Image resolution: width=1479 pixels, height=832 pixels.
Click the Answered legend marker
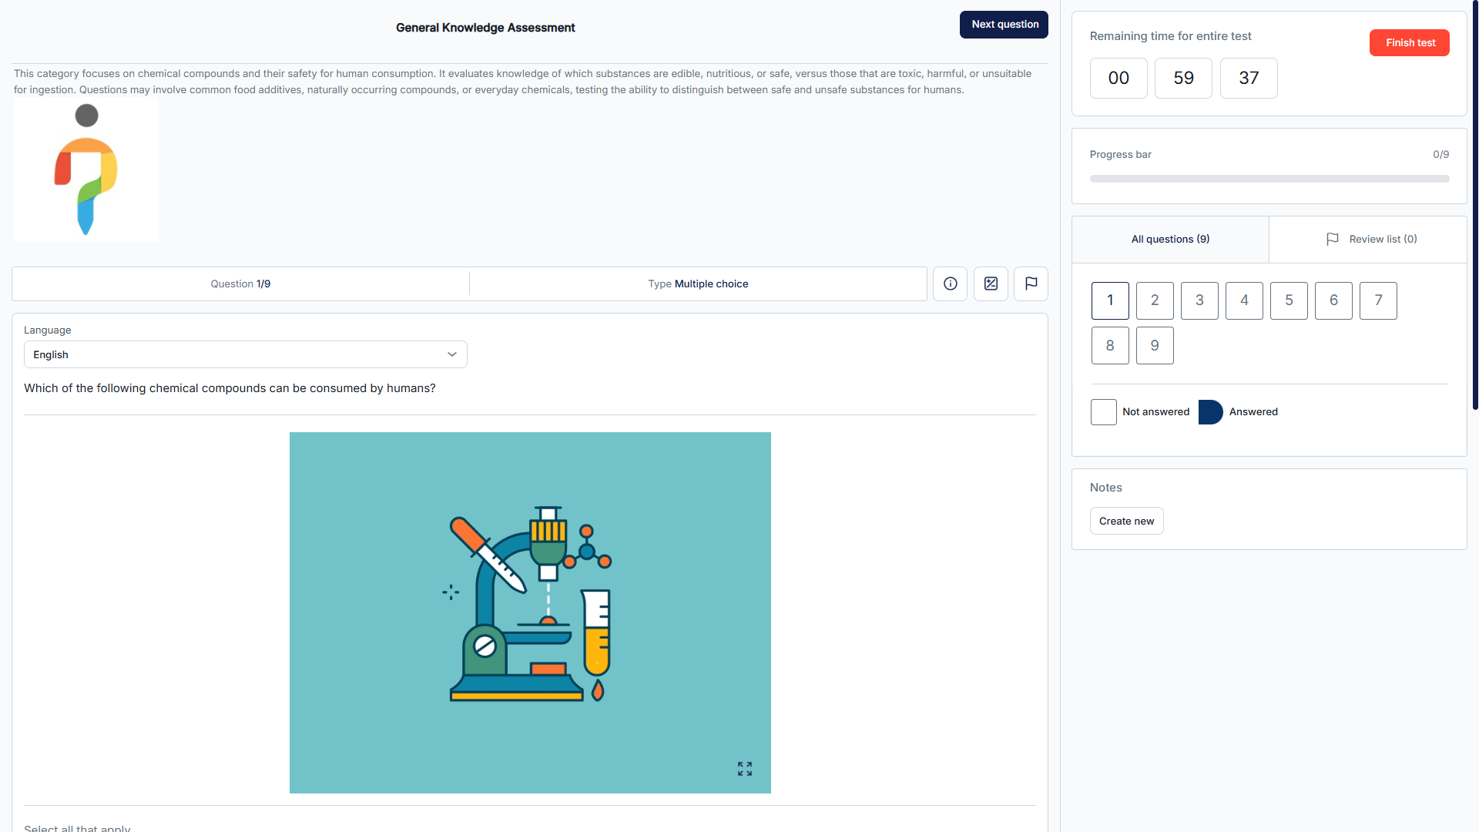(x=1210, y=412)
